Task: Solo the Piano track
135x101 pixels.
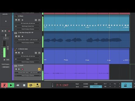Action: click(19, 20)
